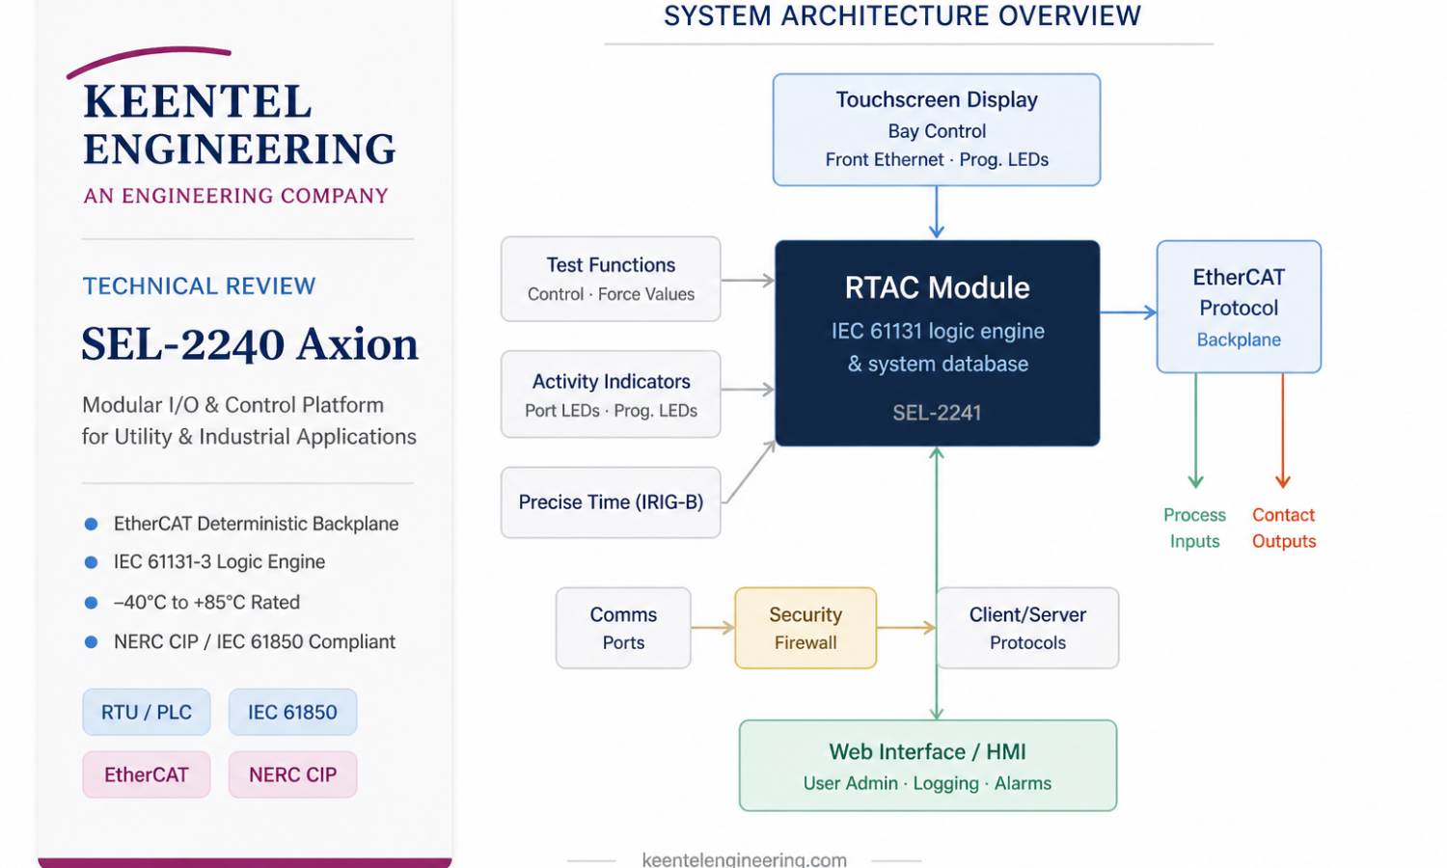Viewport: 1447px width, 868px height.
Task: Click '−40°C to +85°C Rated' bullet text
Action: click(206, 602)
